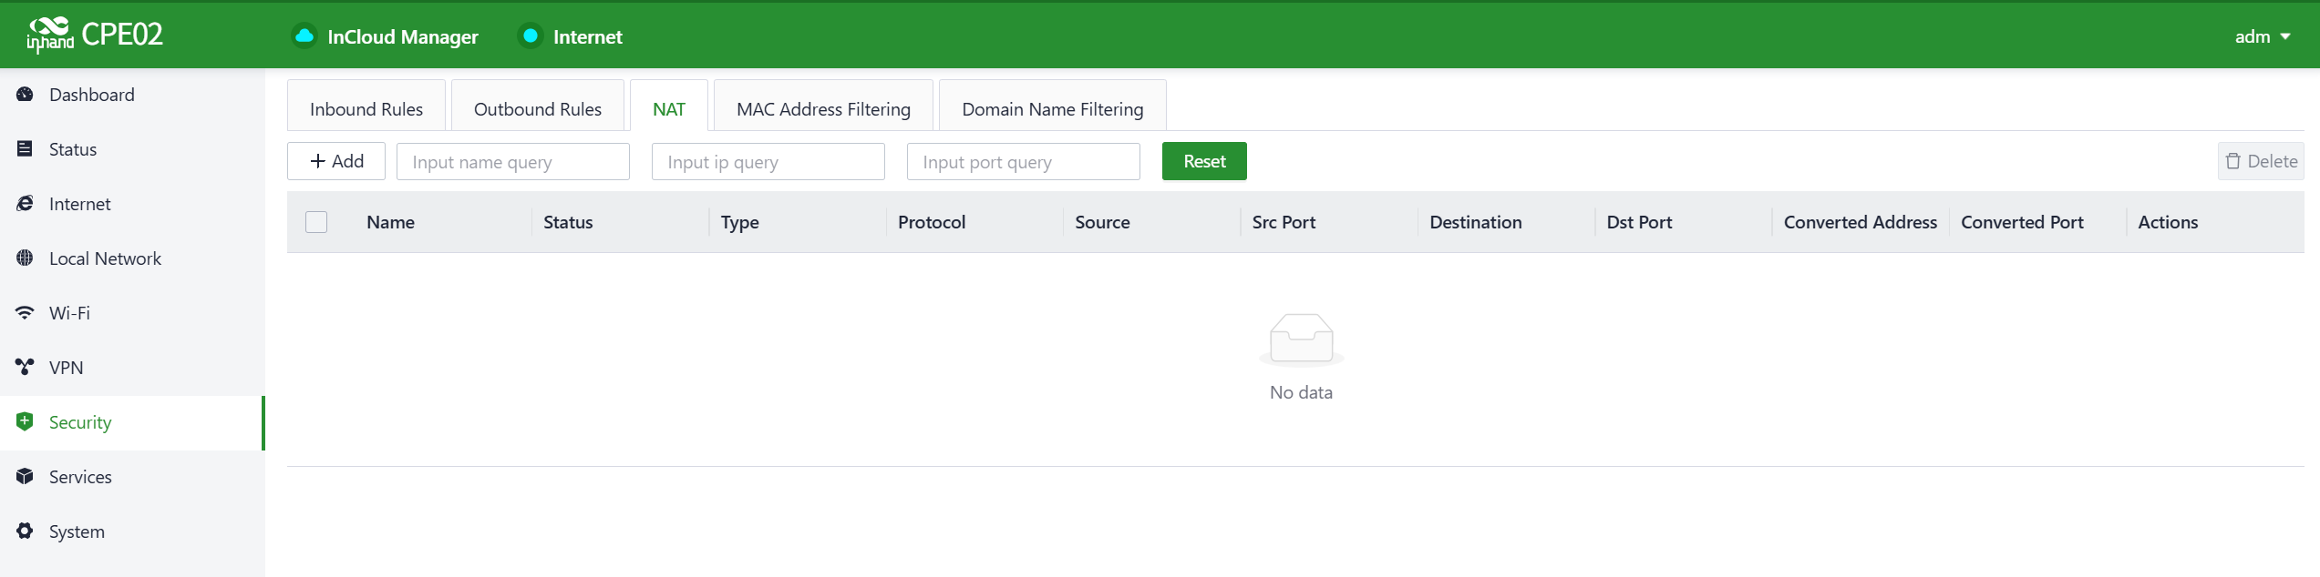Click the InCloud Manager cloud status indicator

click(304, 36)
